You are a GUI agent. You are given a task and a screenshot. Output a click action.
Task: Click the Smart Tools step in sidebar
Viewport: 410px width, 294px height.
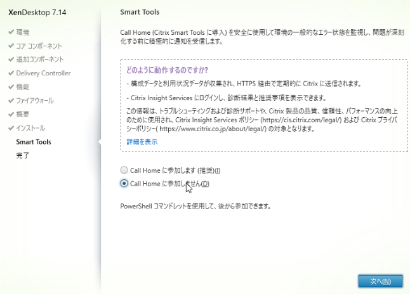[x=34, y=142]
